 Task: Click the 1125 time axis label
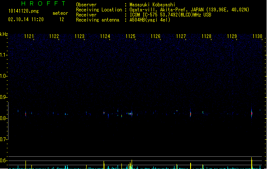(130, 36)
